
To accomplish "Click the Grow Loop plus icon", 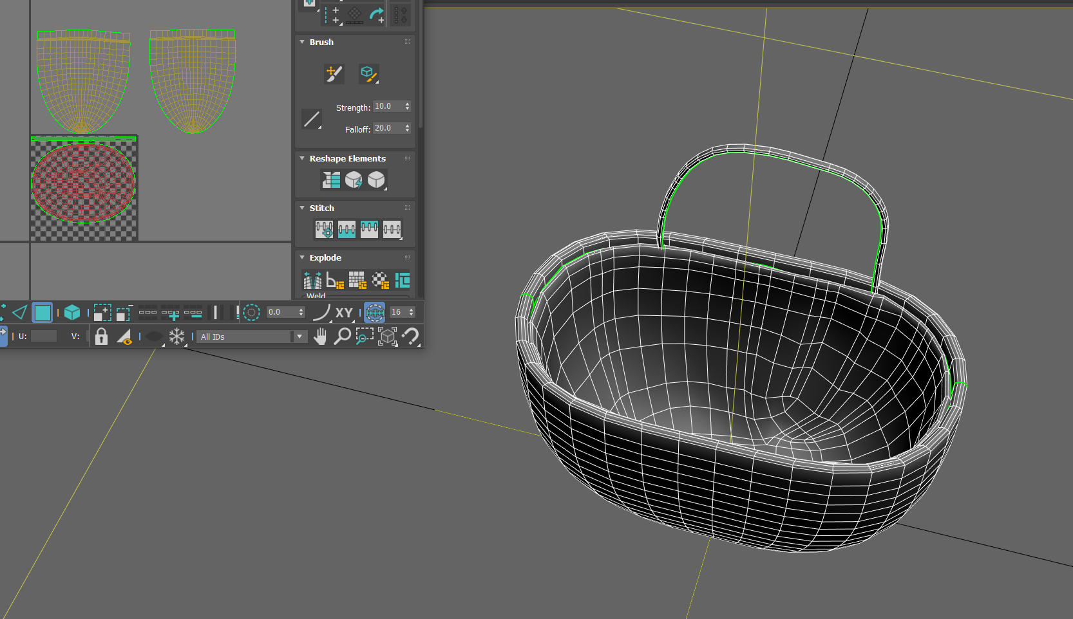I will coord(171,313).
